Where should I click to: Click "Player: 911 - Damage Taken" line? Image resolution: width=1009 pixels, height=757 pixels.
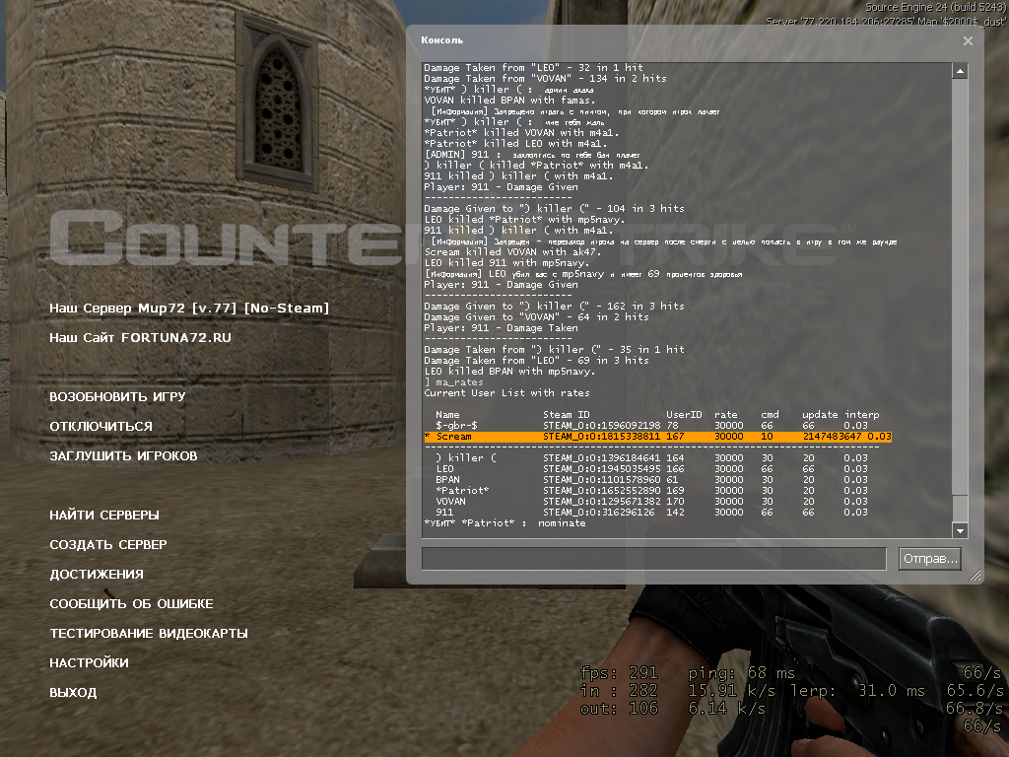click(x=502, y=327)
